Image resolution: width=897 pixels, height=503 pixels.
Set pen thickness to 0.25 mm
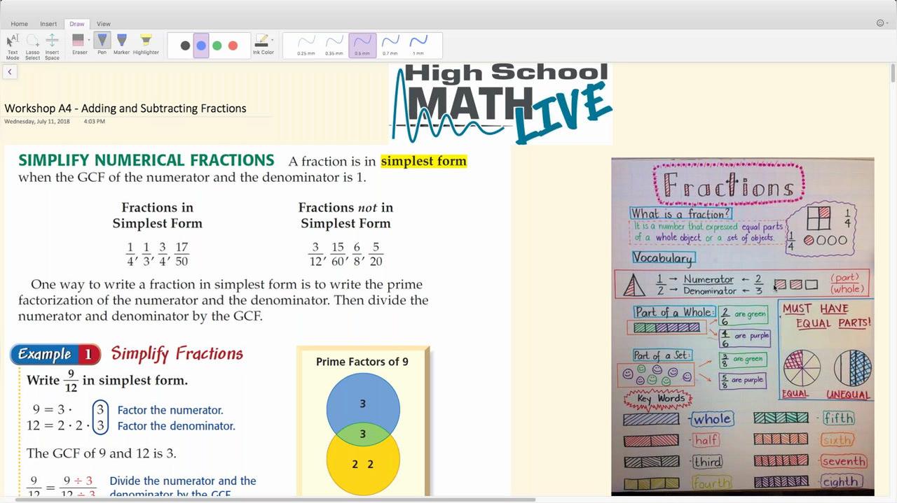(306, 45)
